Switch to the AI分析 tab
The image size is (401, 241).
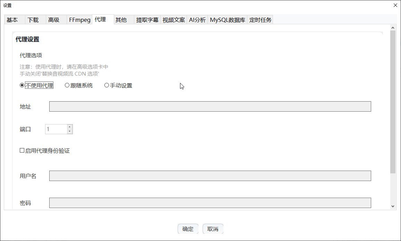pos(197,20)
